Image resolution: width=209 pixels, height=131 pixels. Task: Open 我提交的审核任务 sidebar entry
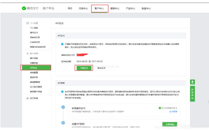[38, 47]
